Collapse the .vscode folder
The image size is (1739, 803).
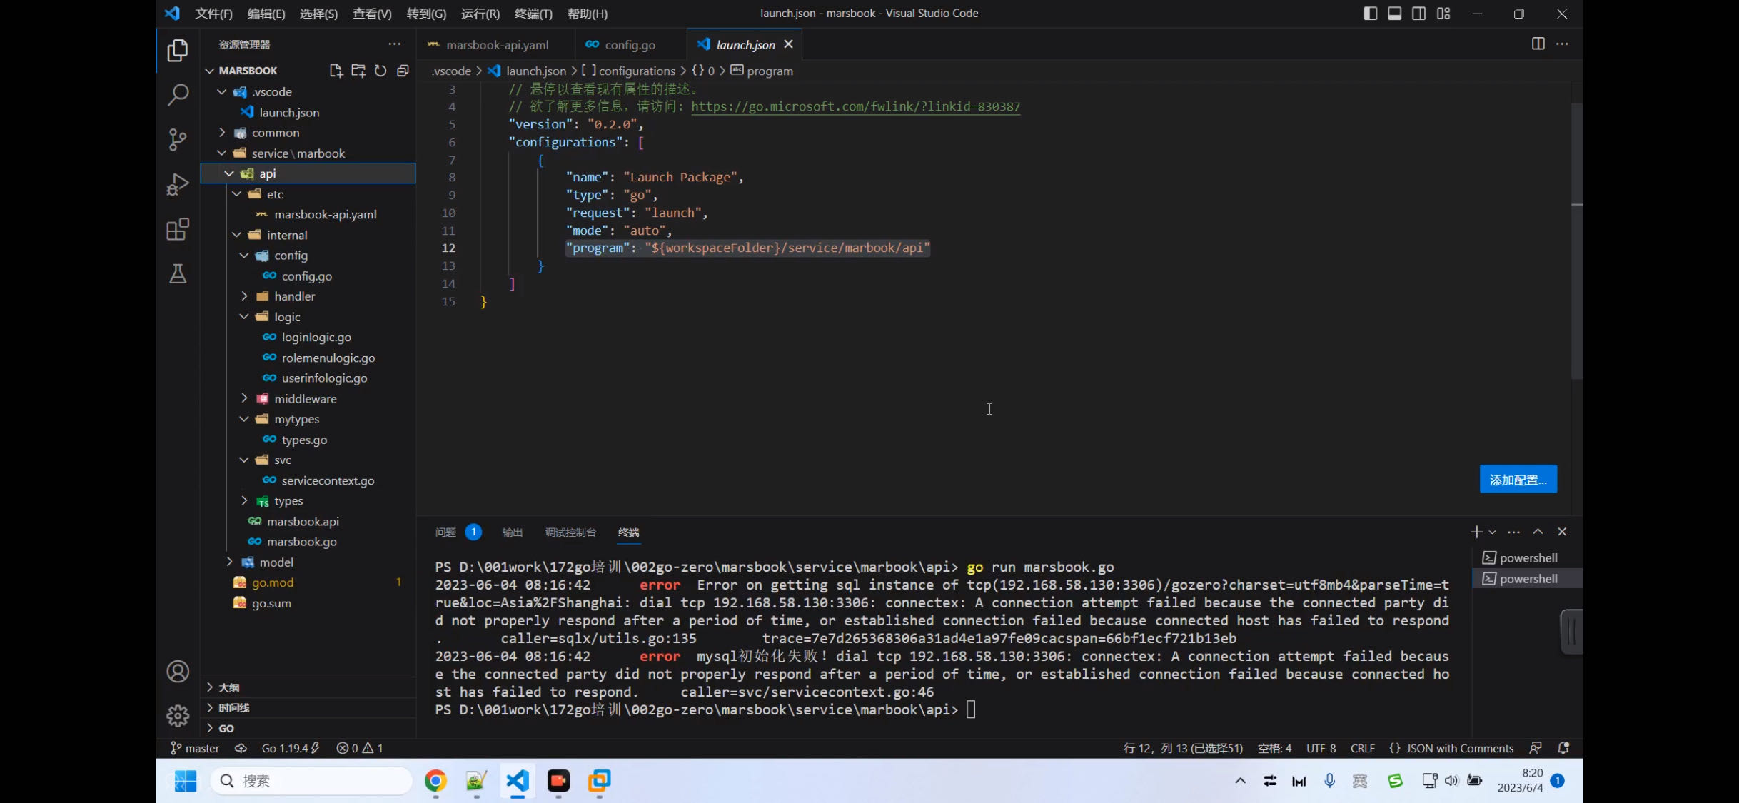222,91
